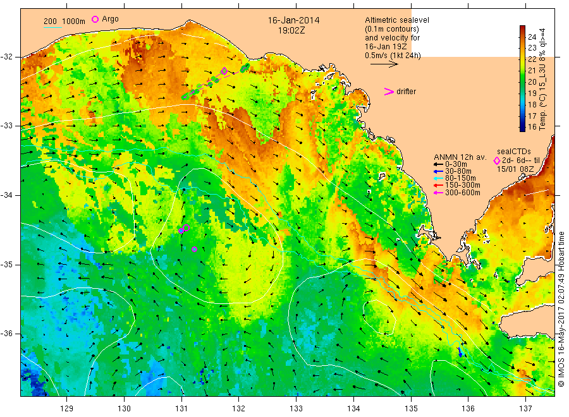The width and height of the screenshot is (569, 417).
Task: Click the '16' color bar tick label
Action: click(532, 126)
